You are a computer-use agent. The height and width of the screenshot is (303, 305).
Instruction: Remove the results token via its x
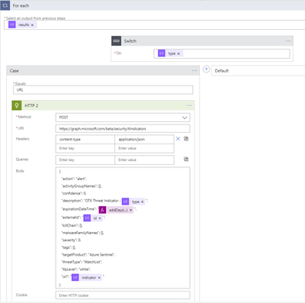[x=32, y=25]
